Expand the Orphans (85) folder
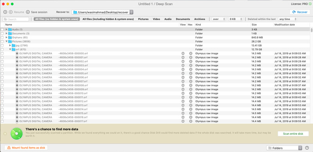Viewport: 313px width, 152px height. point(7,37)
